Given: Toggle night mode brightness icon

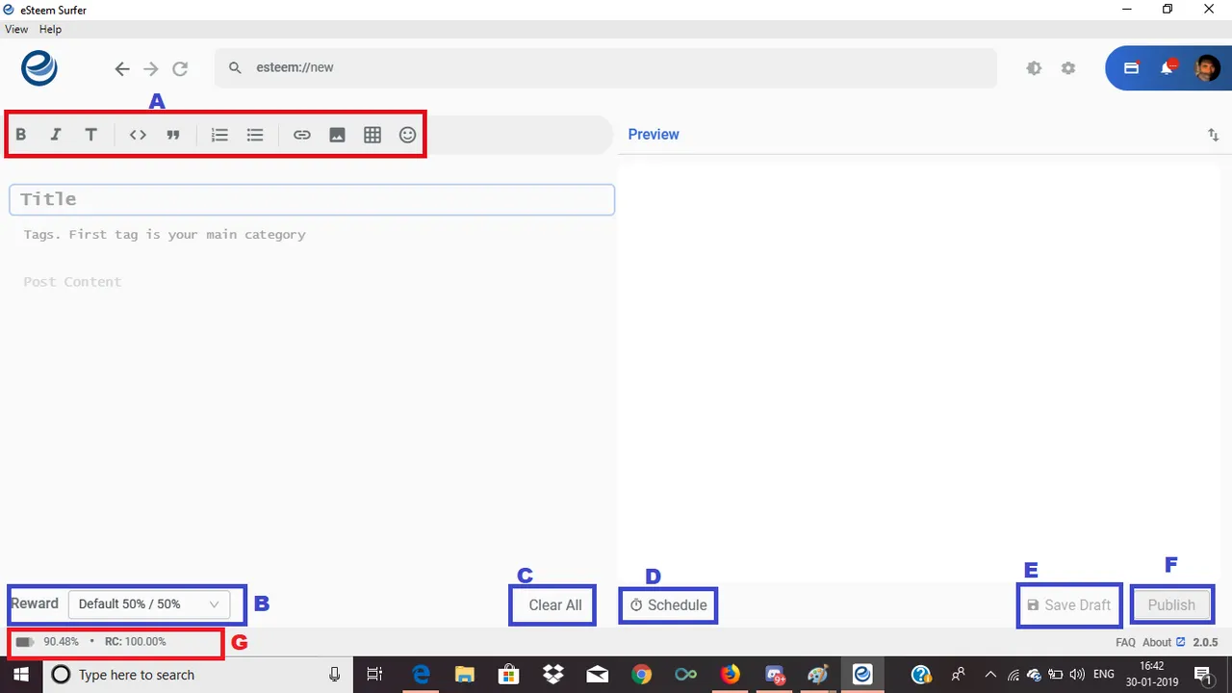Looking at the screenshot, I should coord(1034,68).
